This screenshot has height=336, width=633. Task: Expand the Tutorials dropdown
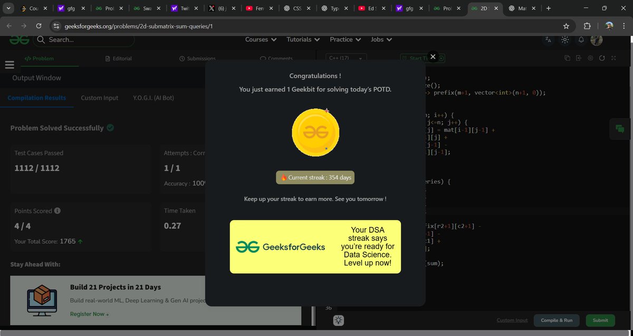click(x=303, y=39)
